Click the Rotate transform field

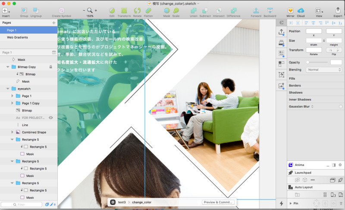pyautogui.click(x=314, y=50)
